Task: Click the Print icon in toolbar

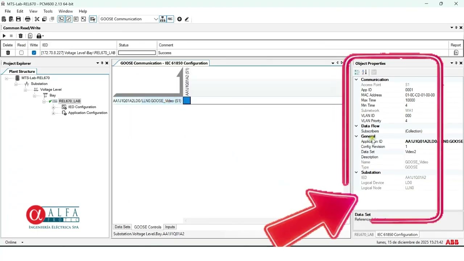Action: point(28,19)
